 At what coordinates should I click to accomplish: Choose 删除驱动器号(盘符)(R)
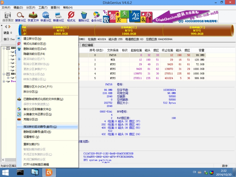pyautogui.click(x=47, y=132)
